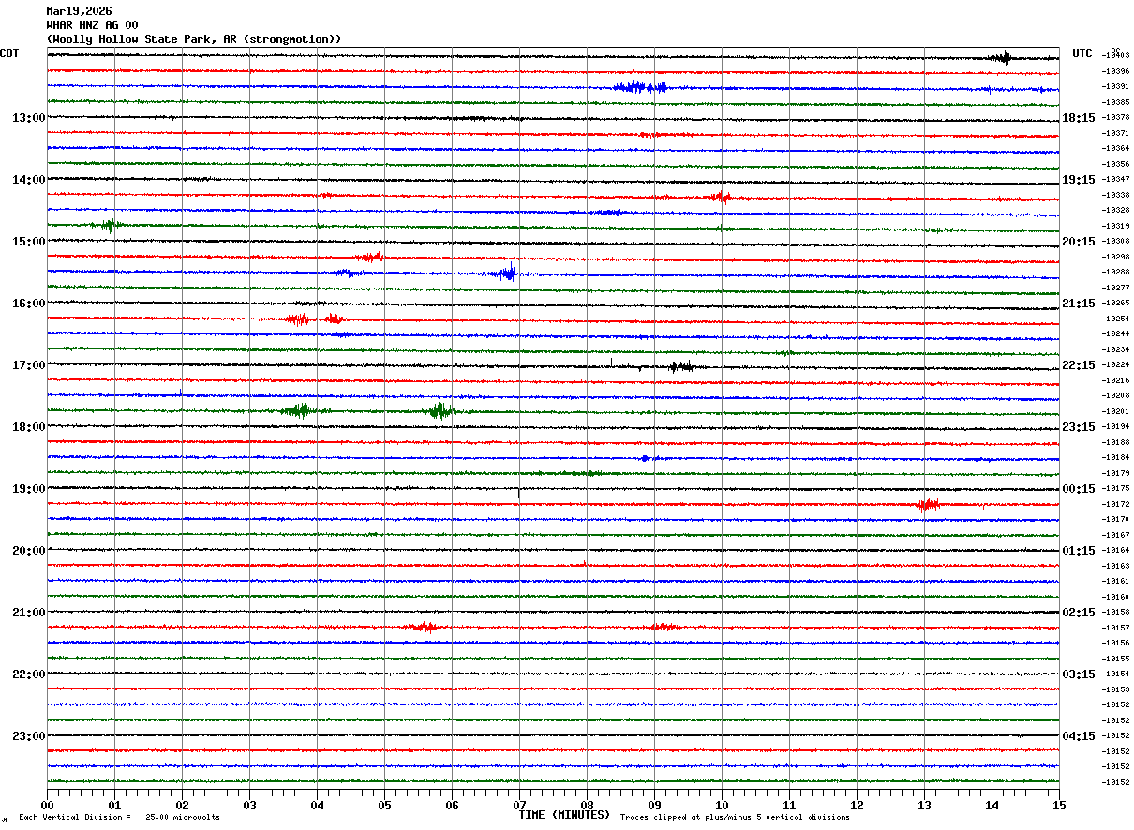Image resolution: width=1134 pixels, height=830 pixels.
Task: Click the TIME (MINUTES) axis title
Action: tap(564, 815)
